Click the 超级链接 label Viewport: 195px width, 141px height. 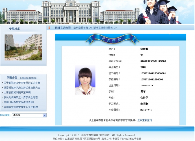coord(5,115)
